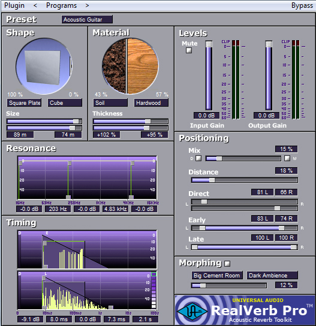The height and width of the screenshot is (326, 316).
Task: Open the Acoustic Guitar preset dropdown
Action: [x=87, y=20]
